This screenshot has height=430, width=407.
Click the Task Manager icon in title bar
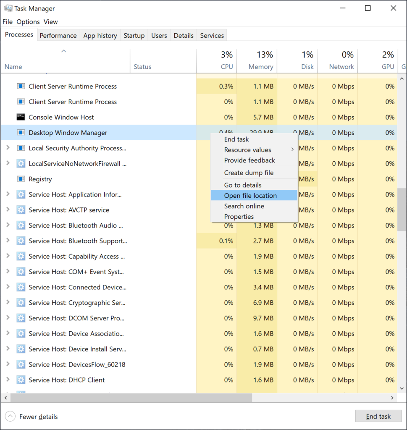coord(9,8)
